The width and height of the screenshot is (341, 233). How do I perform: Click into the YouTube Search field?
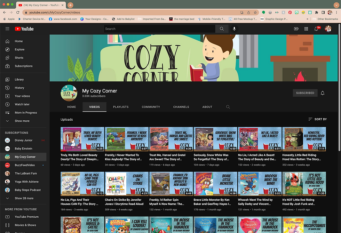point(160,29)
